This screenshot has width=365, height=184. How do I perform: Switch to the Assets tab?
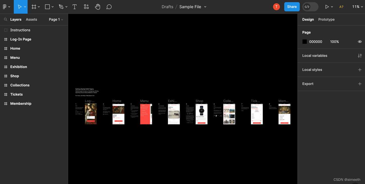pos(31,19)
